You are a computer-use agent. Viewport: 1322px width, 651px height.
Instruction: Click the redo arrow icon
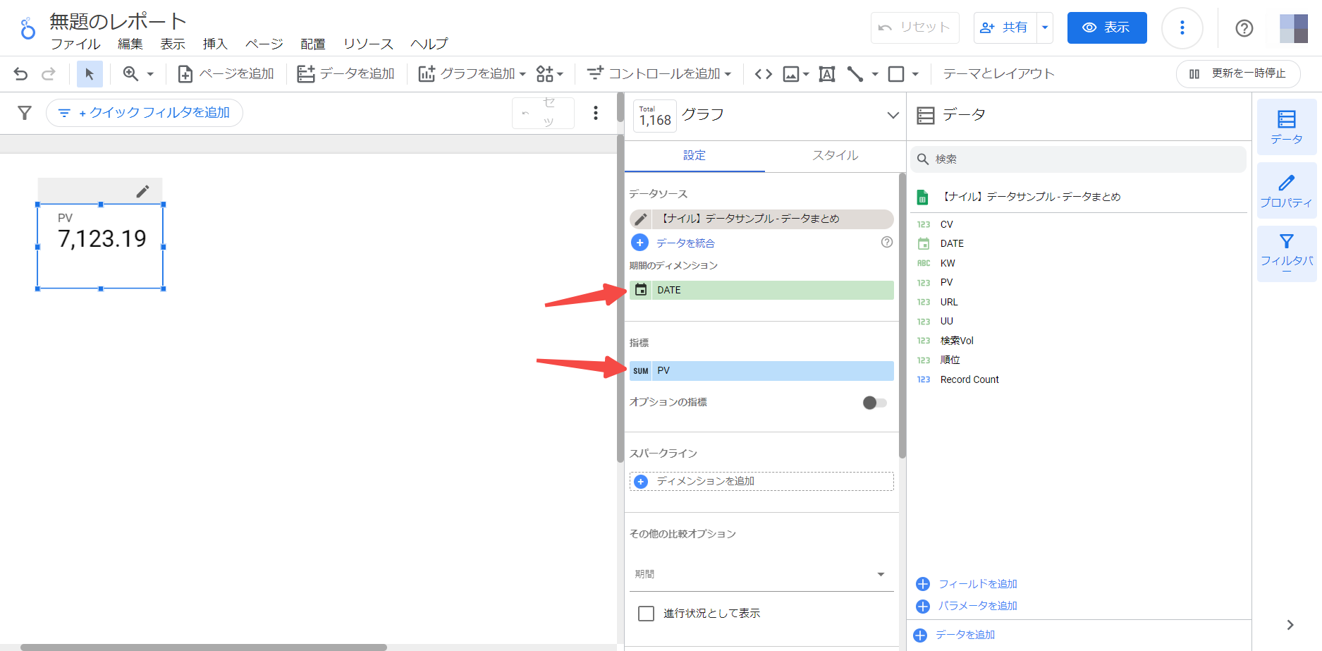(48, 73)
